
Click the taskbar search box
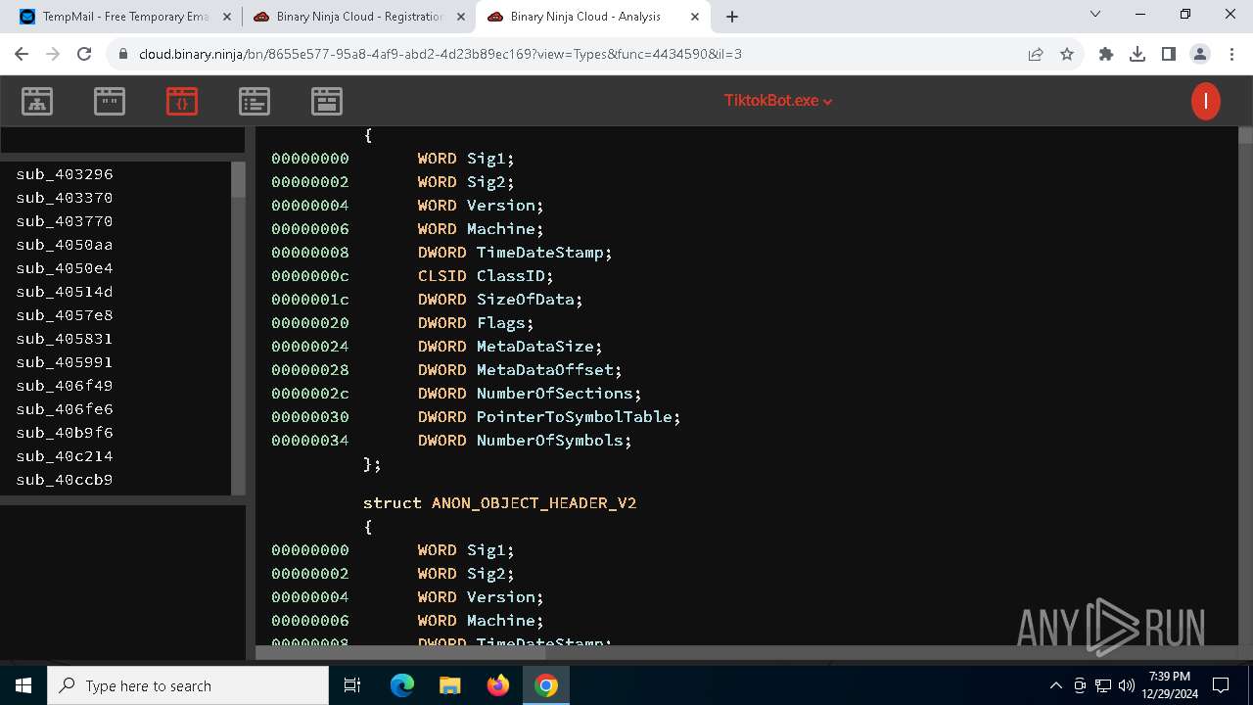(x=188, y=685)
